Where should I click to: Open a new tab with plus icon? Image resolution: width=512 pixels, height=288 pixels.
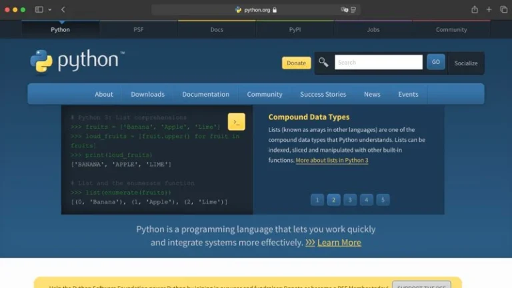pyautogui.click(x=489, y=9)
